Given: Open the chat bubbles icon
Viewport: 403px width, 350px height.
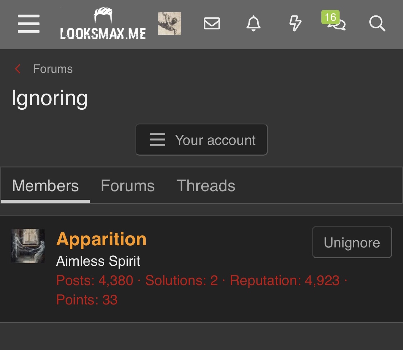Looking at the screenshot, I should click(x=338, y=25).
